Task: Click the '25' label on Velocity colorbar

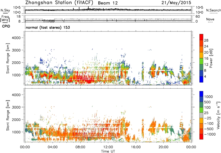Action: 206,113
